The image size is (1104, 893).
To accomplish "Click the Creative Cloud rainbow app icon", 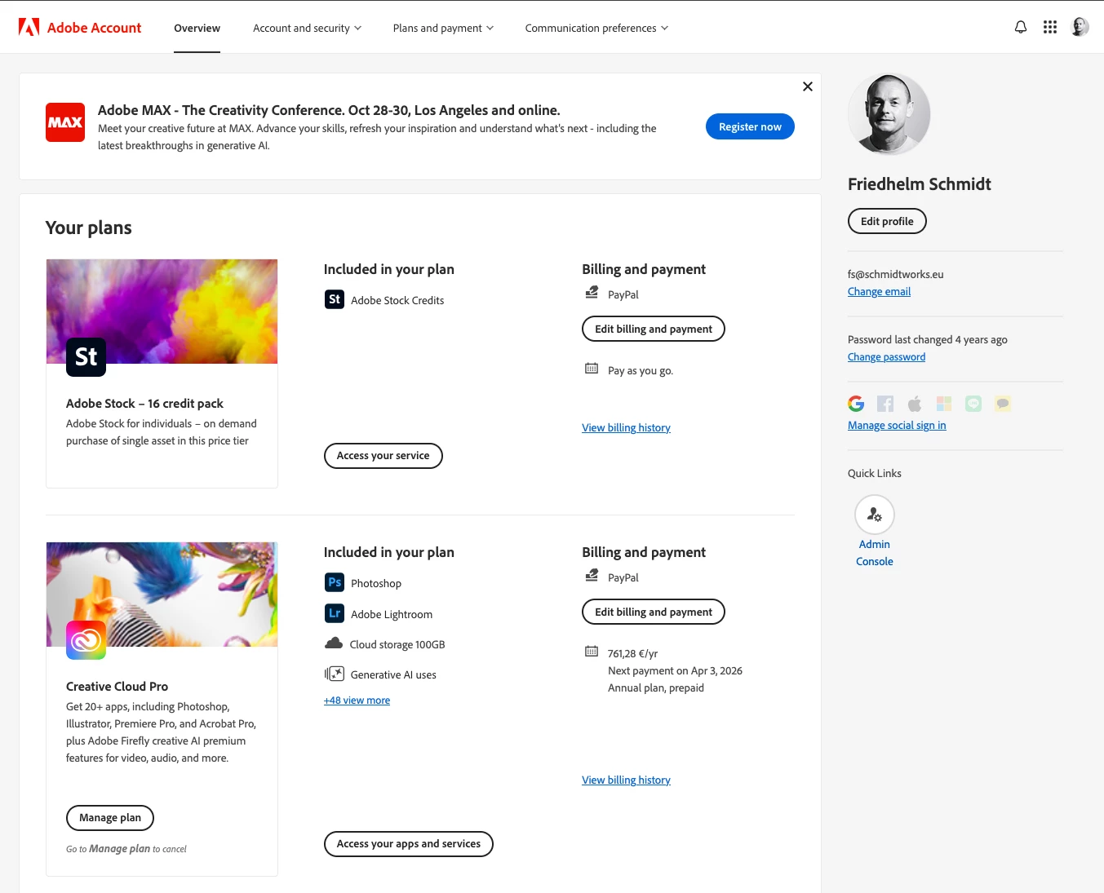I will [86, 640].
